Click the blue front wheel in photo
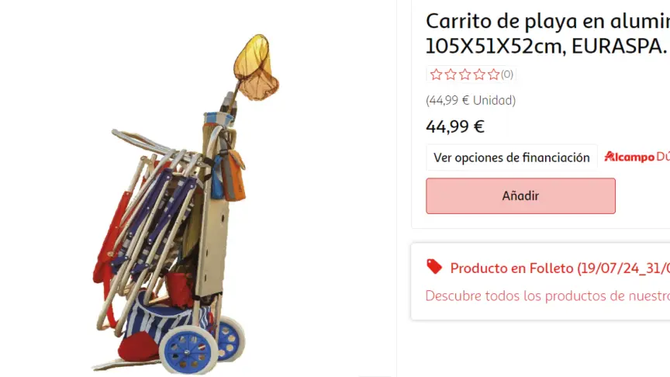This screenshot has height=377, width=670. (188, 351)
